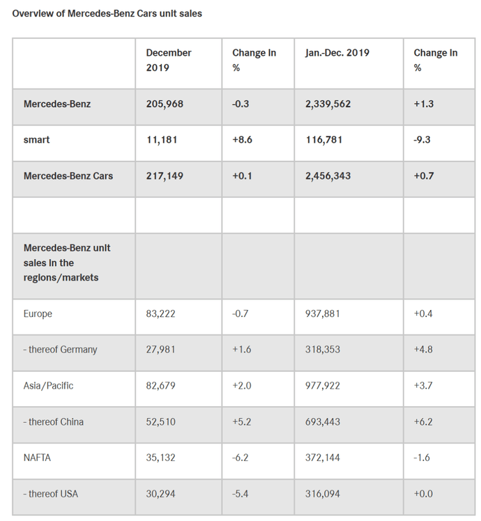This screenshot has height=521, width=481.
Task: Click the Europe row label
Action: pos(38,313)
